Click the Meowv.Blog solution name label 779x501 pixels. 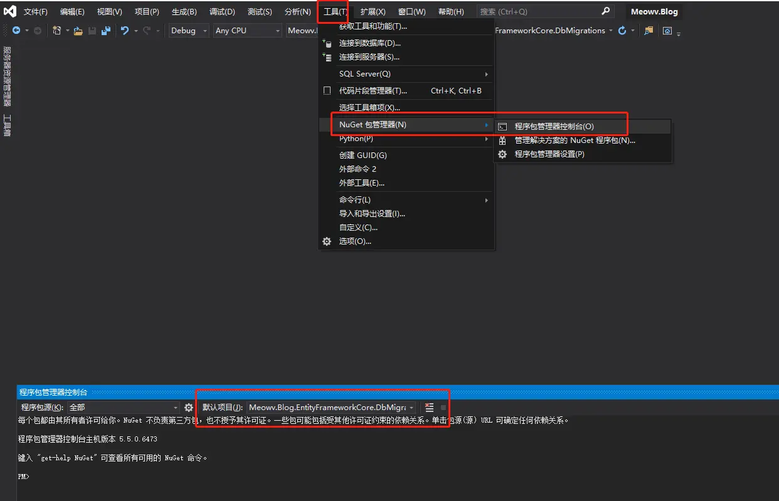point(653,11)
